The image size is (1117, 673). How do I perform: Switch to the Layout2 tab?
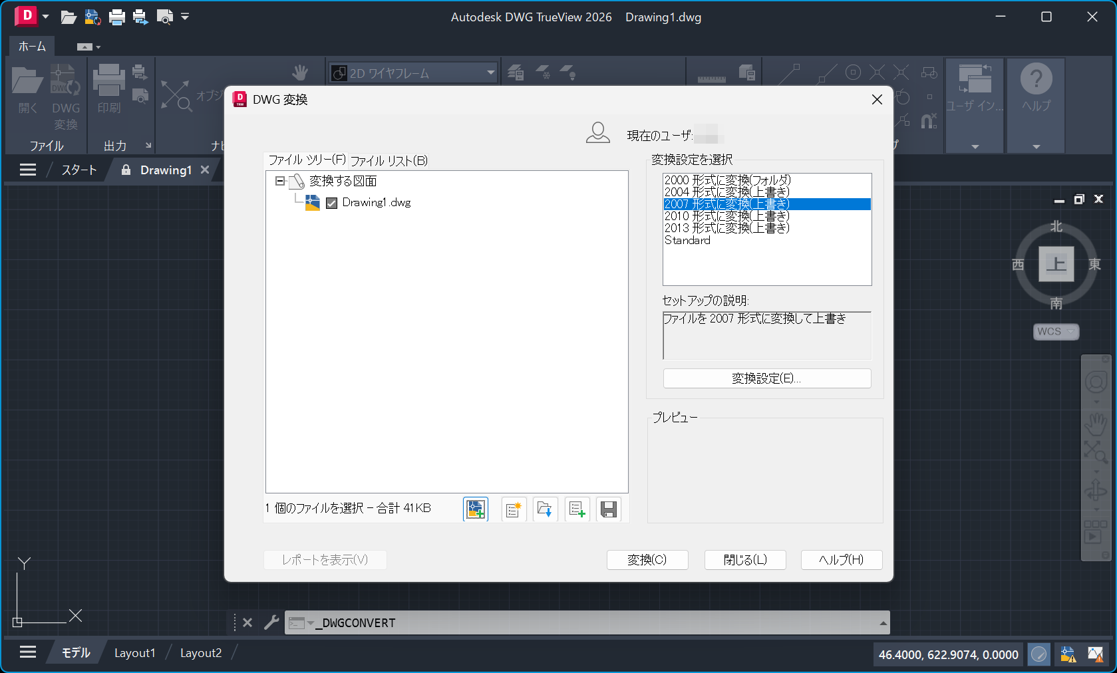pyautogui.click(x=200, y=652)
